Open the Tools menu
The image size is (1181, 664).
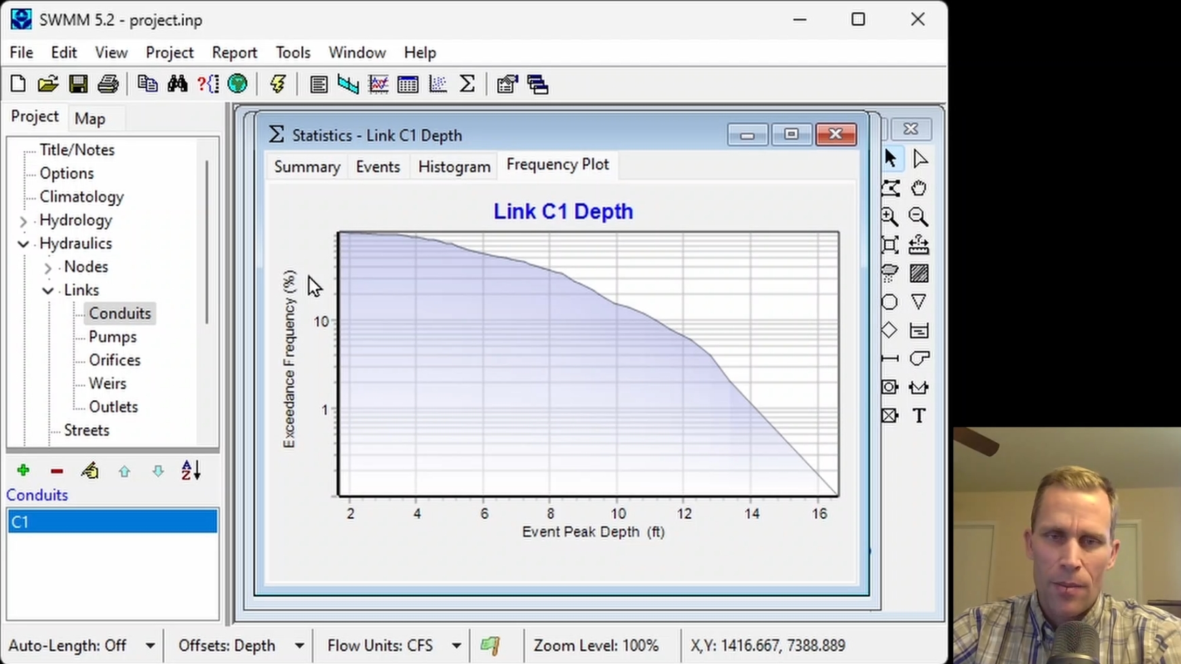(x=293, y=53)
